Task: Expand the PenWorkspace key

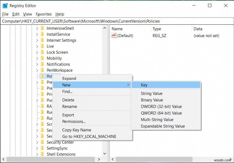Action: 37,70
